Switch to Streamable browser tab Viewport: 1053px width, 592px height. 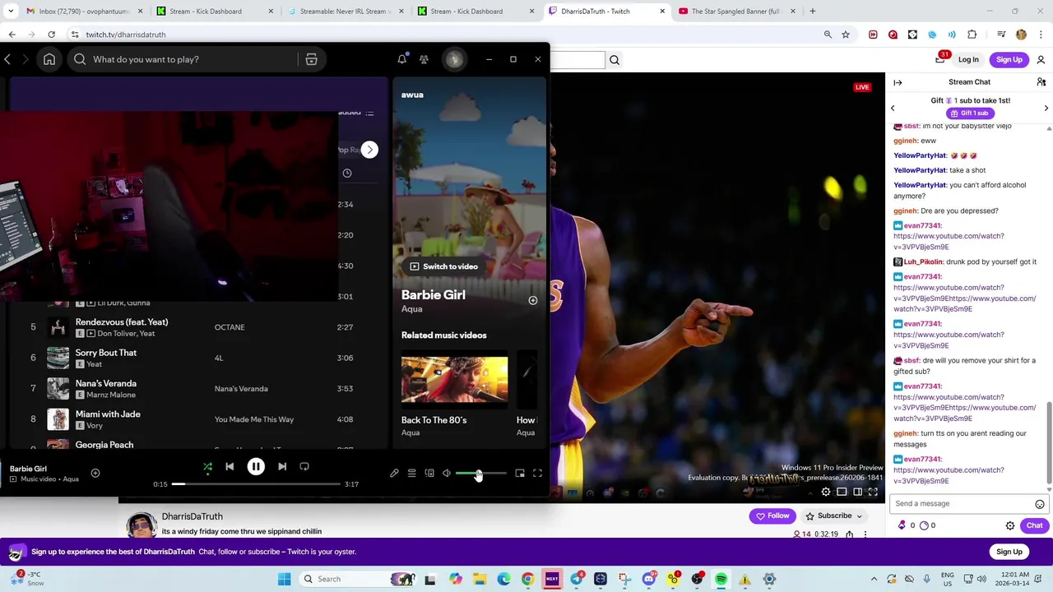click(343, 12)
